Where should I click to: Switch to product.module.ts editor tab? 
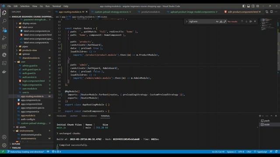(x=150, y=12)
